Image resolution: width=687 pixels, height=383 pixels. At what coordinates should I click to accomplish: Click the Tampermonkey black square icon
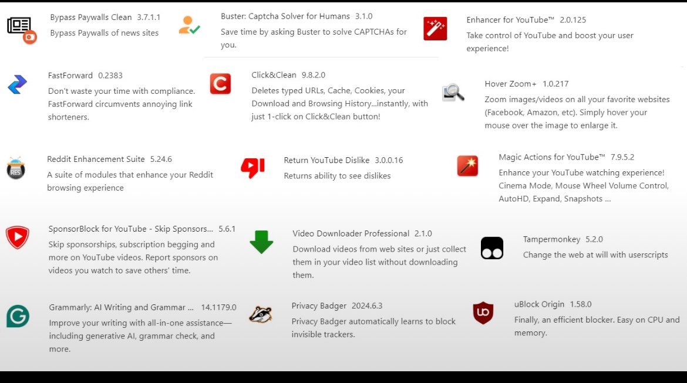(492, 248)
